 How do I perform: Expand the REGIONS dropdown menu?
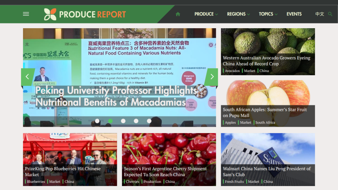[238, 14]
